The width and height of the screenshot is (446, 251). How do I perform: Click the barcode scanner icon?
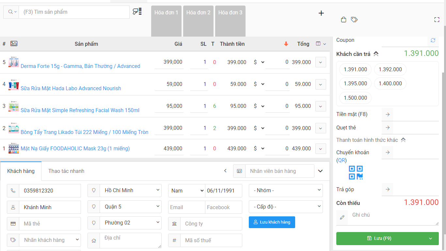137,12
